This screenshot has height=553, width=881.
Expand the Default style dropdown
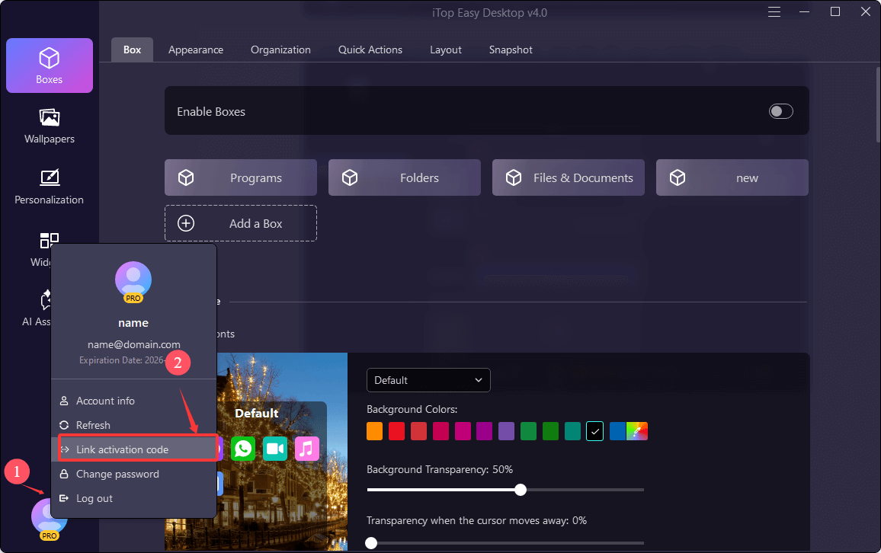point(428,380)
